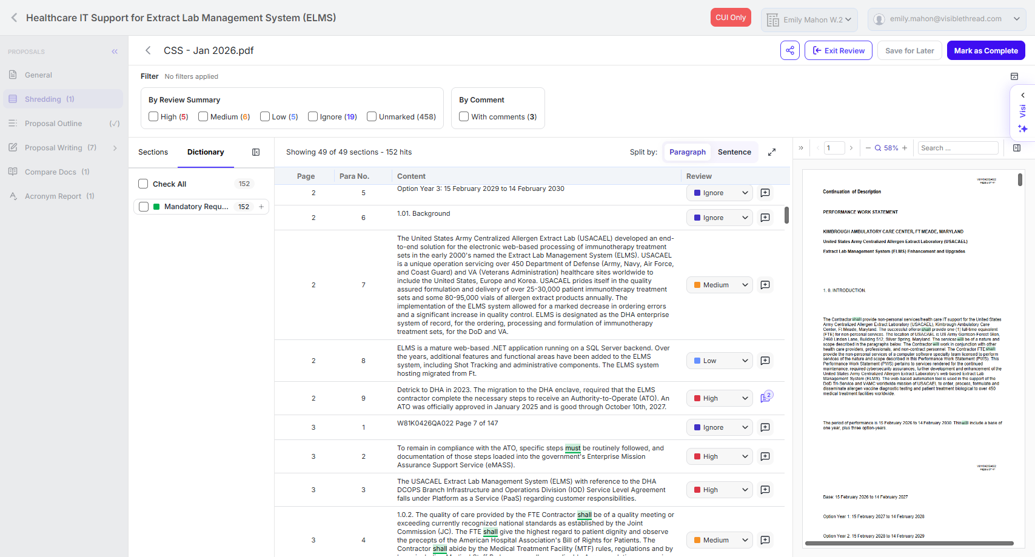Enable the With comments (3) filter
This screenshot has width=1035, height=557.
click(464, 116)
